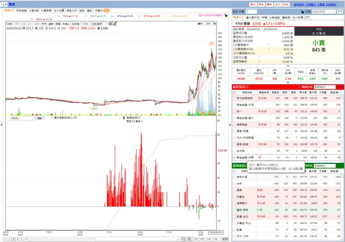The height and width of the screenshot is (242, 345).
Task: Click the 到價通知 link
Action: click(331, 4)
